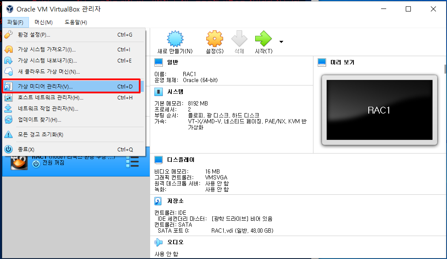Select 새 클라우드 가상 머신(N)...
Image resolution: width=447 pixels, height=259 pixels.
pos(73,72)
